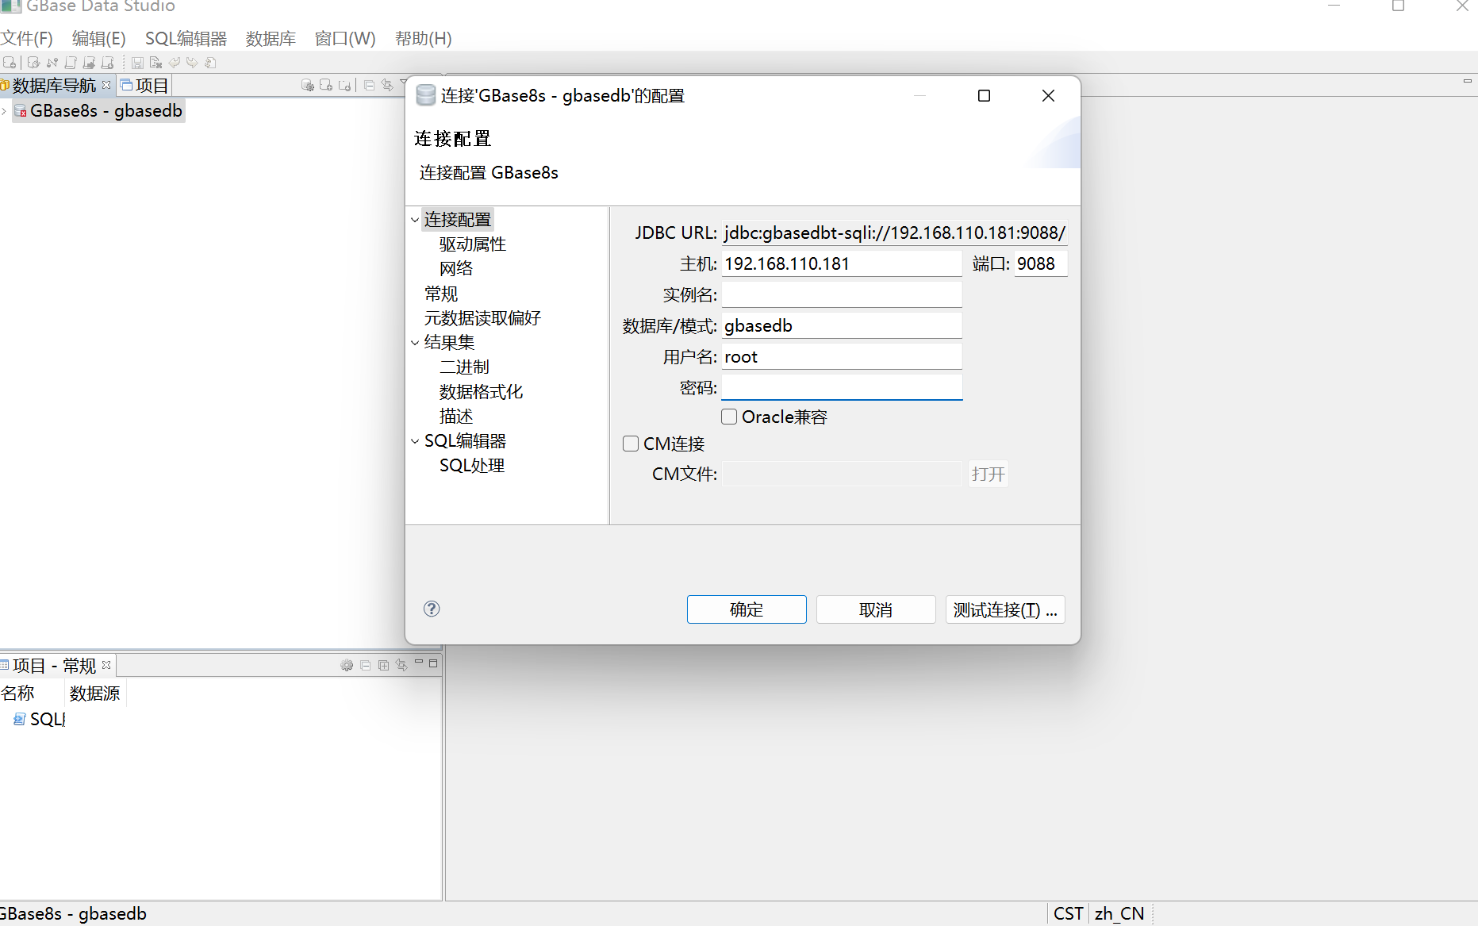This screenshot has height=926, width=1478.
Task: Click the 测试连接(T) button
Action: pyautogui.click(x=1005, y=609)
